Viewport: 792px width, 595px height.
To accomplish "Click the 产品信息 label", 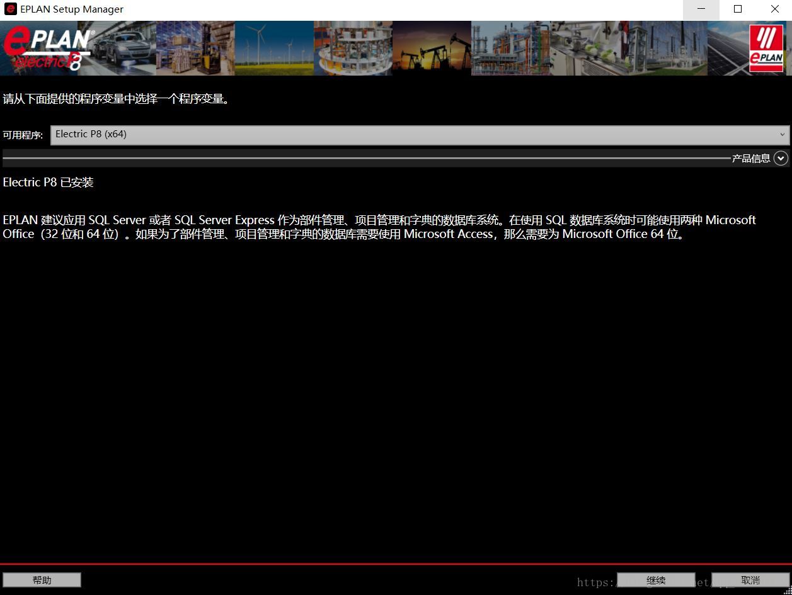I will [x=751, y=159].
